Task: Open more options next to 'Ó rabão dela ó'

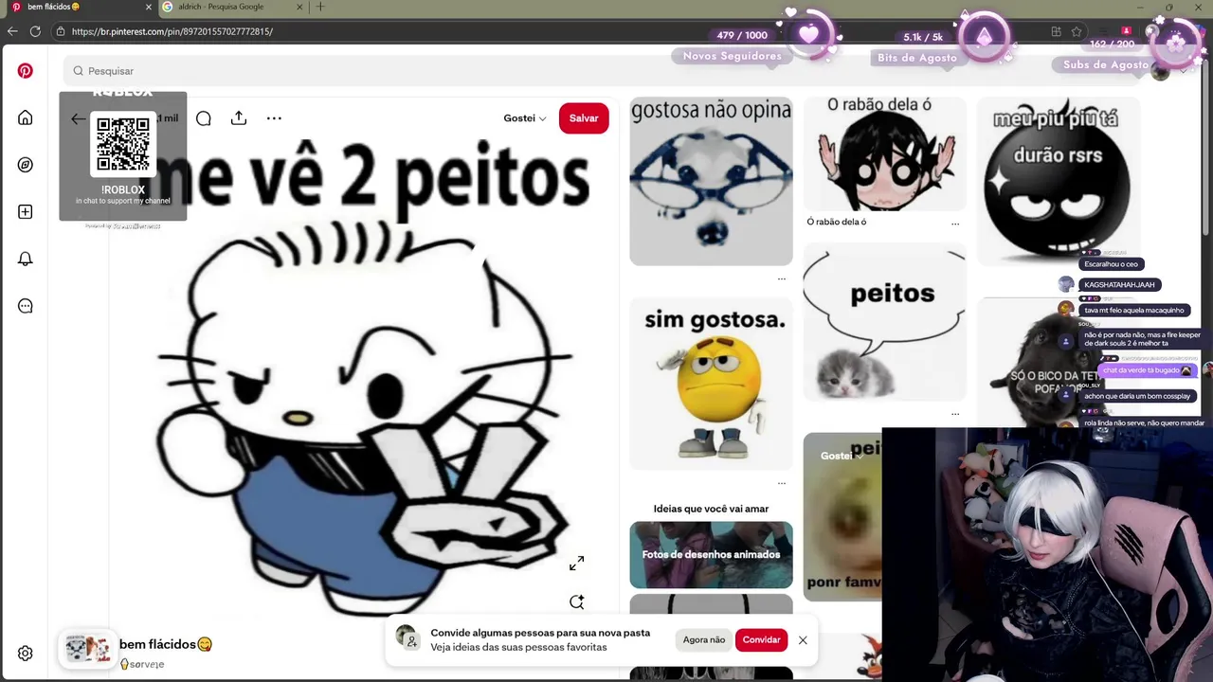Action: pos(955,224)
